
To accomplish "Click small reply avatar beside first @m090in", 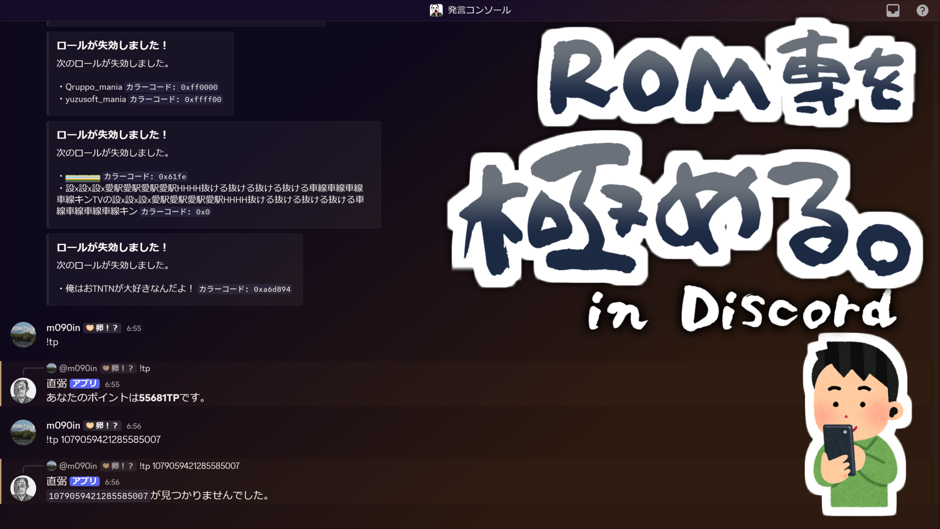I will pos(51,368).
